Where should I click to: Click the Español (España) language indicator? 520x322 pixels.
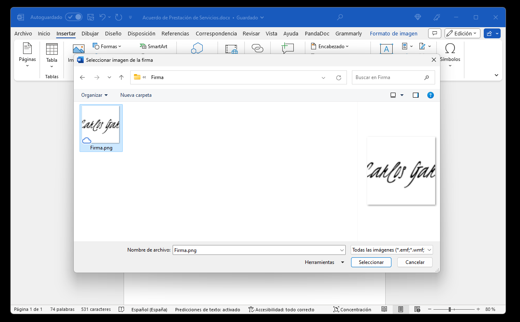click(149, 309)
